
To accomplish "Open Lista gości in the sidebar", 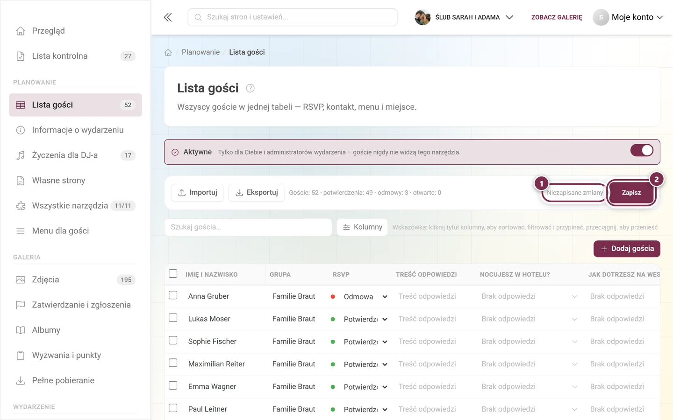I will point(75,105).
